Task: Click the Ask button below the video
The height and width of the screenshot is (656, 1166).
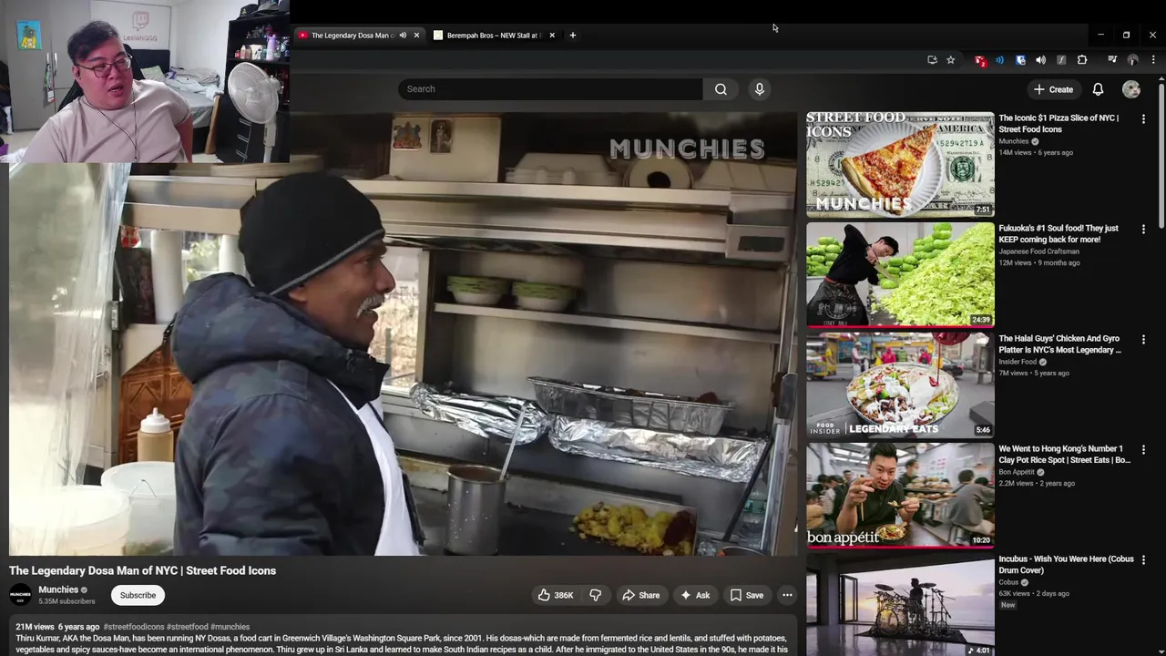Action: [694, 595]
